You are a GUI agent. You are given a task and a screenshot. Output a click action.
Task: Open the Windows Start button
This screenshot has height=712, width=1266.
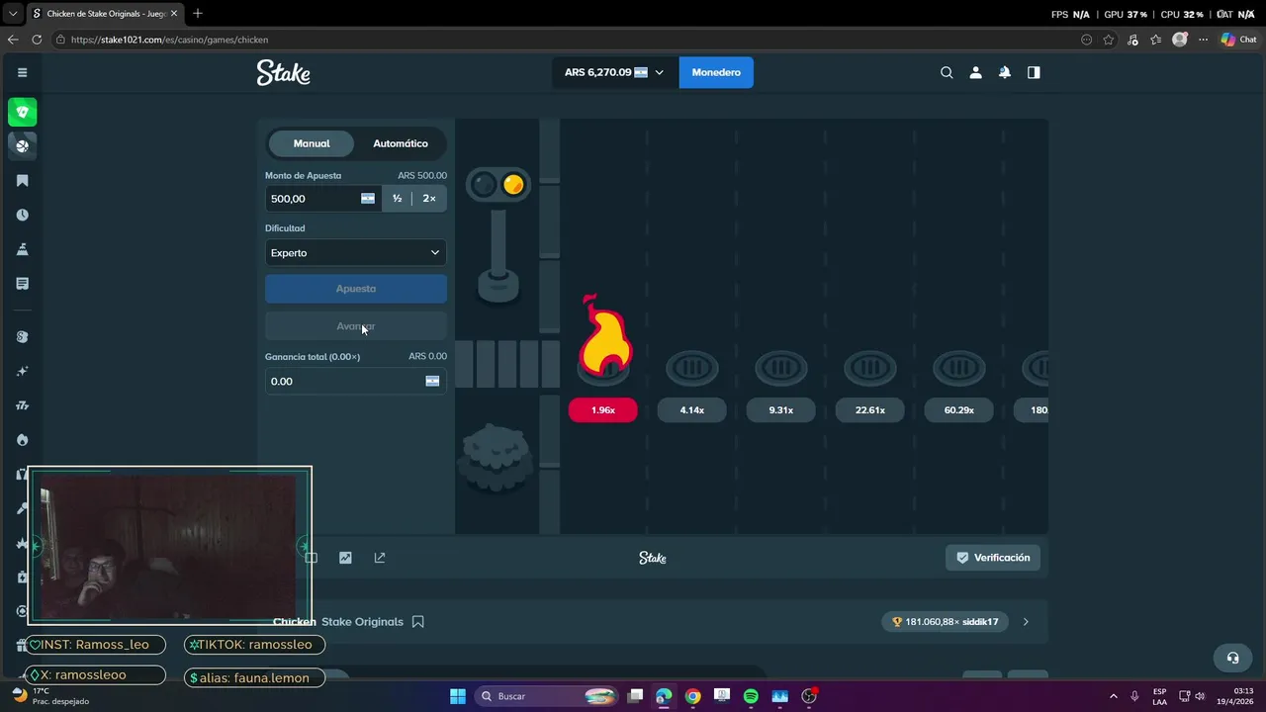(x=458, y=696)
